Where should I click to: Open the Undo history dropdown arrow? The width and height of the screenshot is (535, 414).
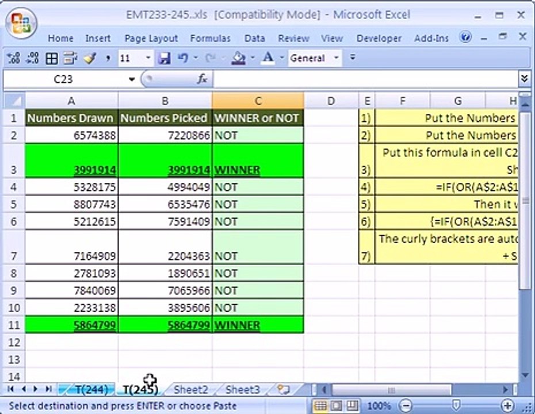(196, 58)
